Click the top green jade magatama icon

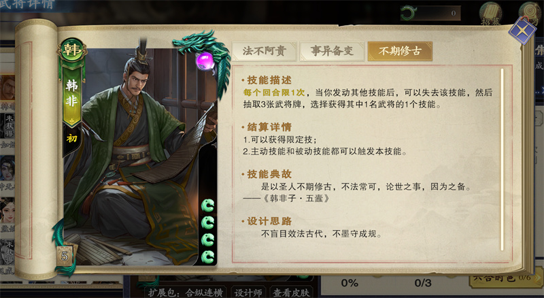tap(207, 206)
